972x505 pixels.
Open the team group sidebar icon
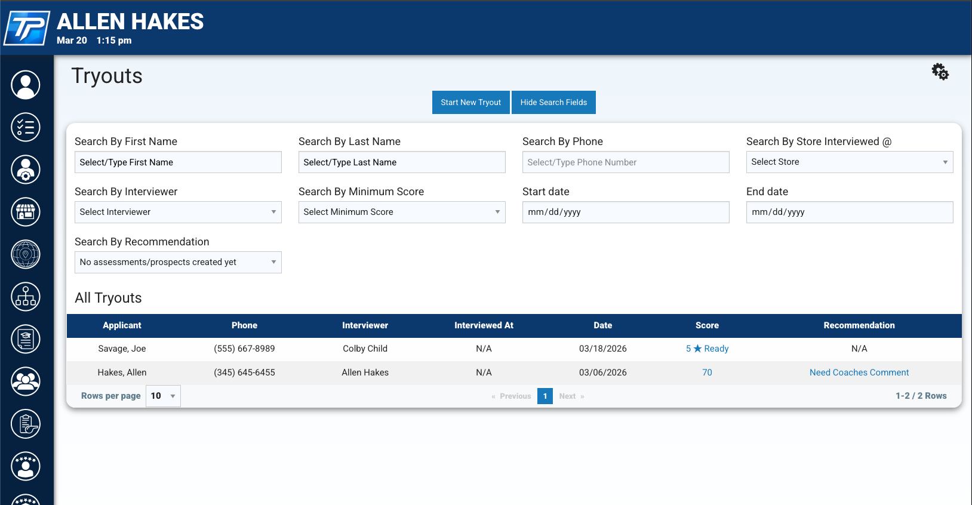coord(26,381)
